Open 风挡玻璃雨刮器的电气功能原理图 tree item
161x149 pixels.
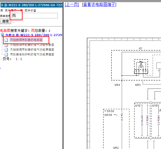(32, 49)
